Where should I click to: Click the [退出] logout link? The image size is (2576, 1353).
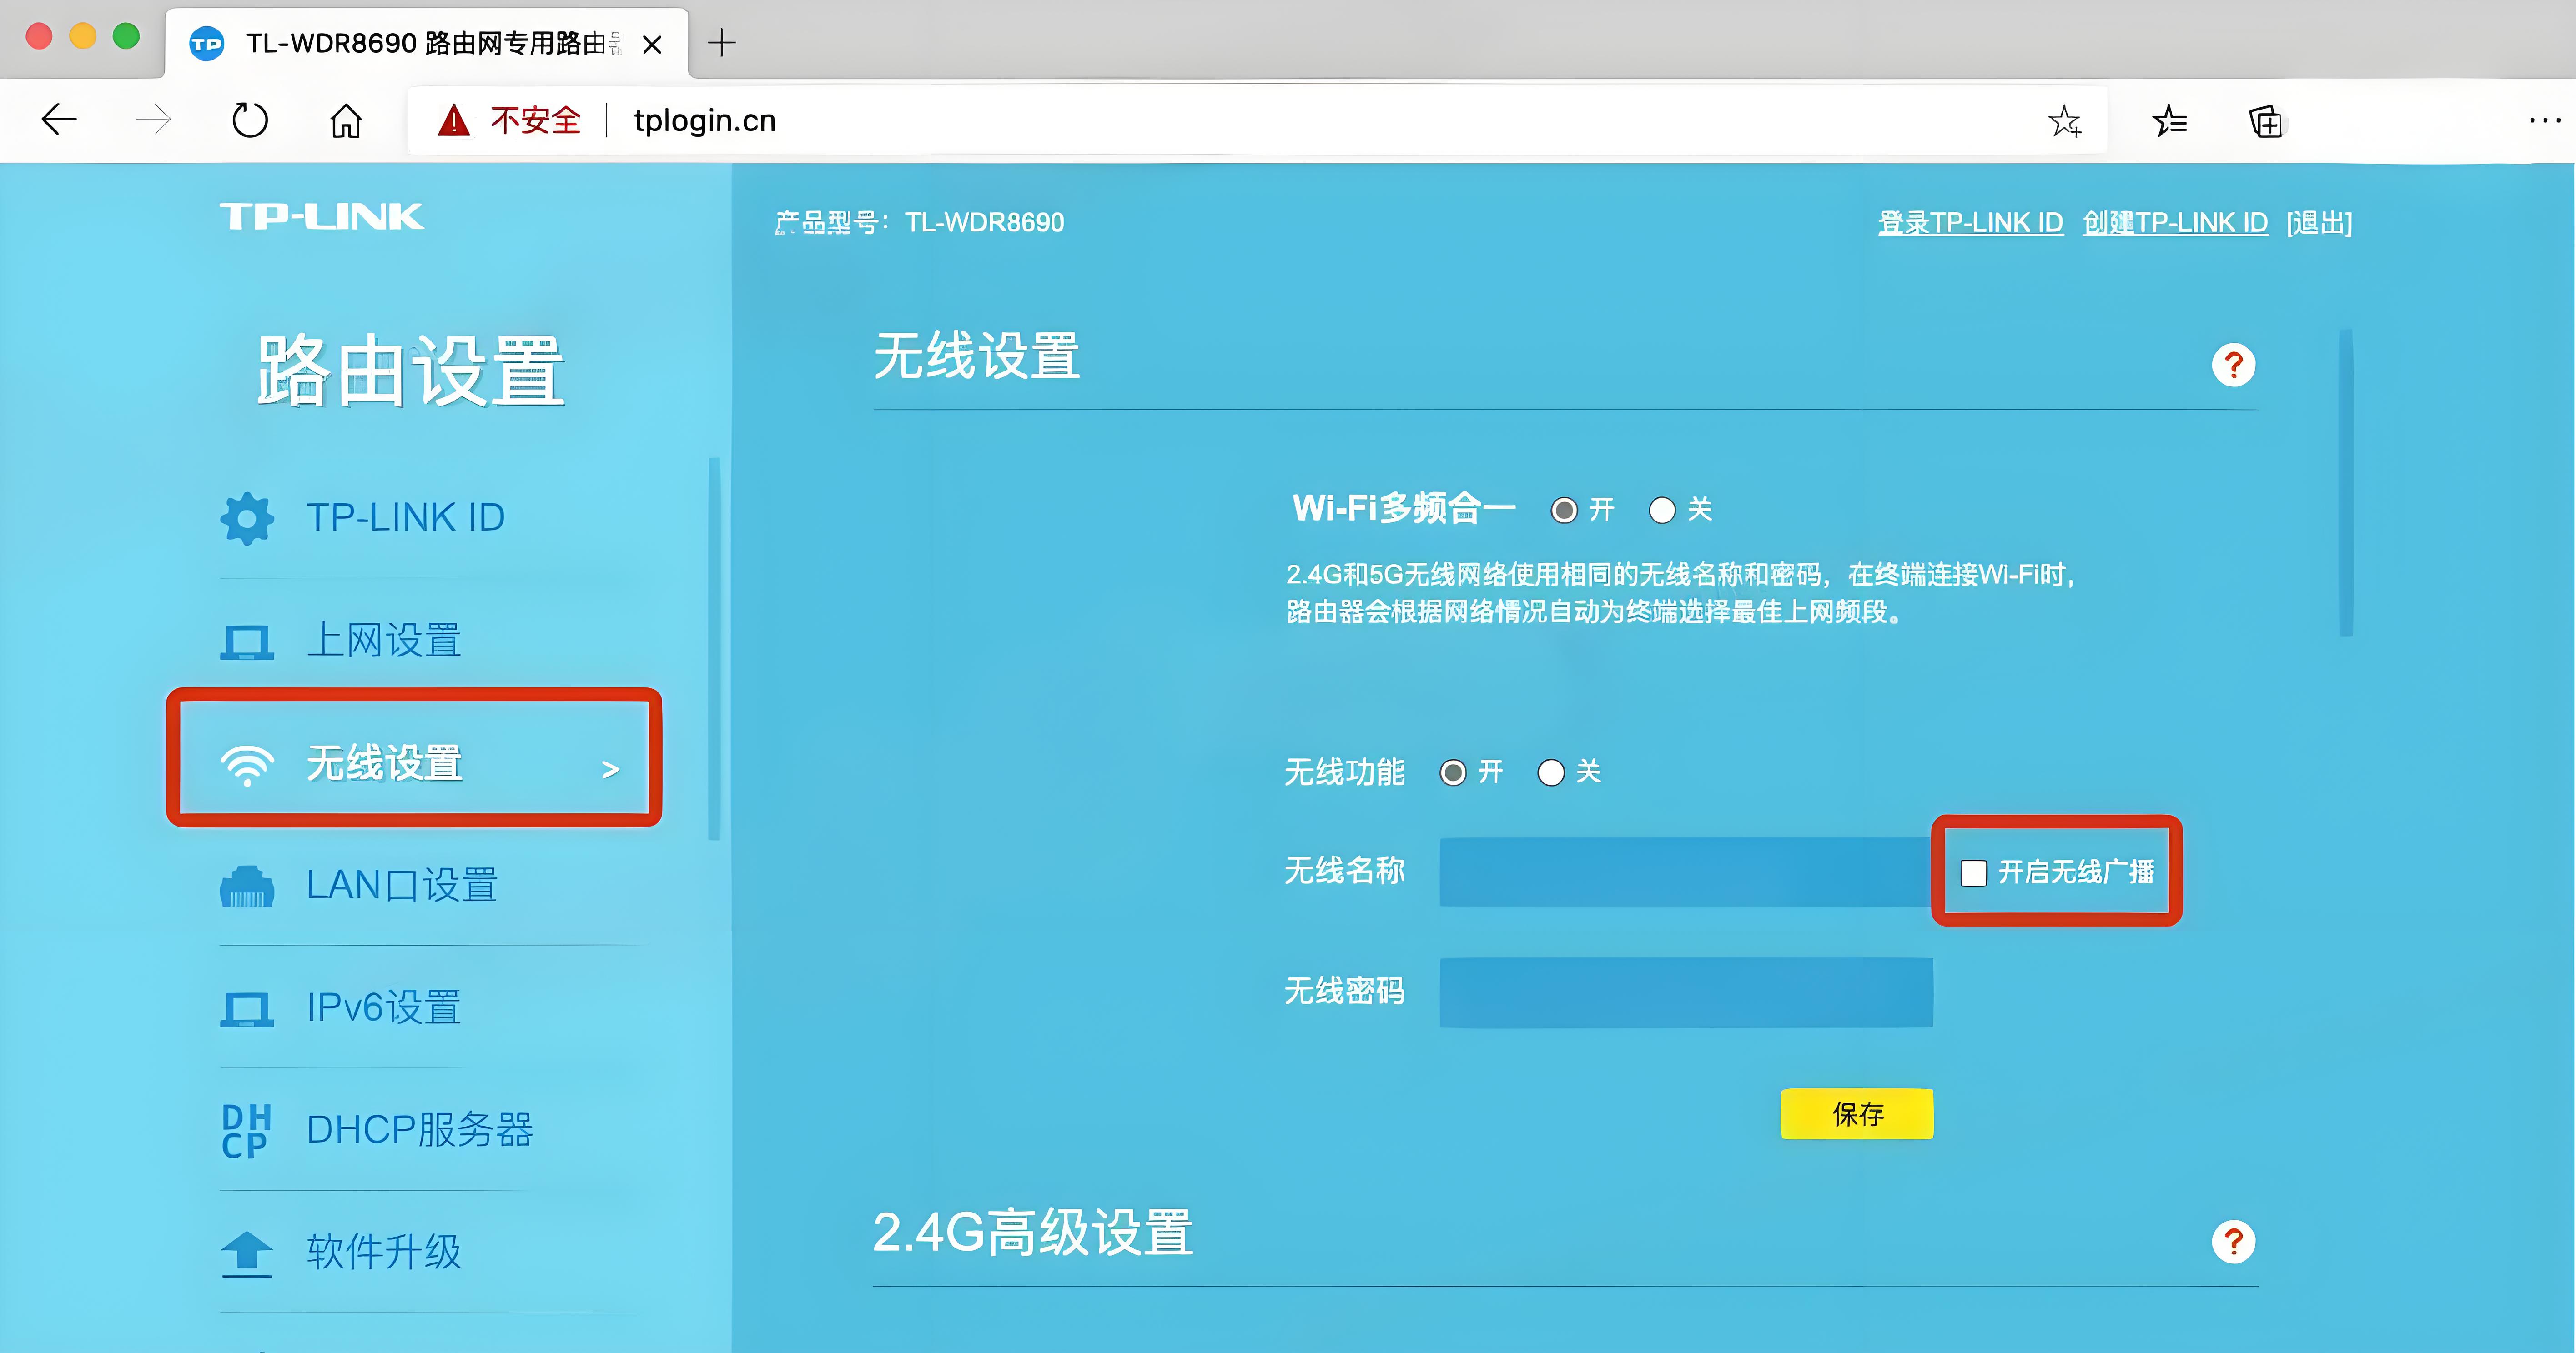(2319, 223)
